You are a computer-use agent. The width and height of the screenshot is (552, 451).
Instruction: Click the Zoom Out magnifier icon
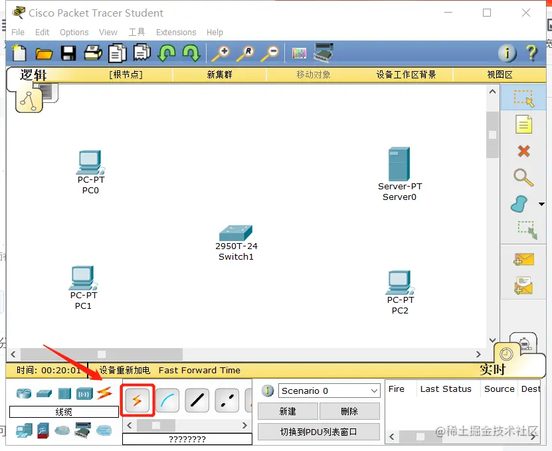(270, 54)
